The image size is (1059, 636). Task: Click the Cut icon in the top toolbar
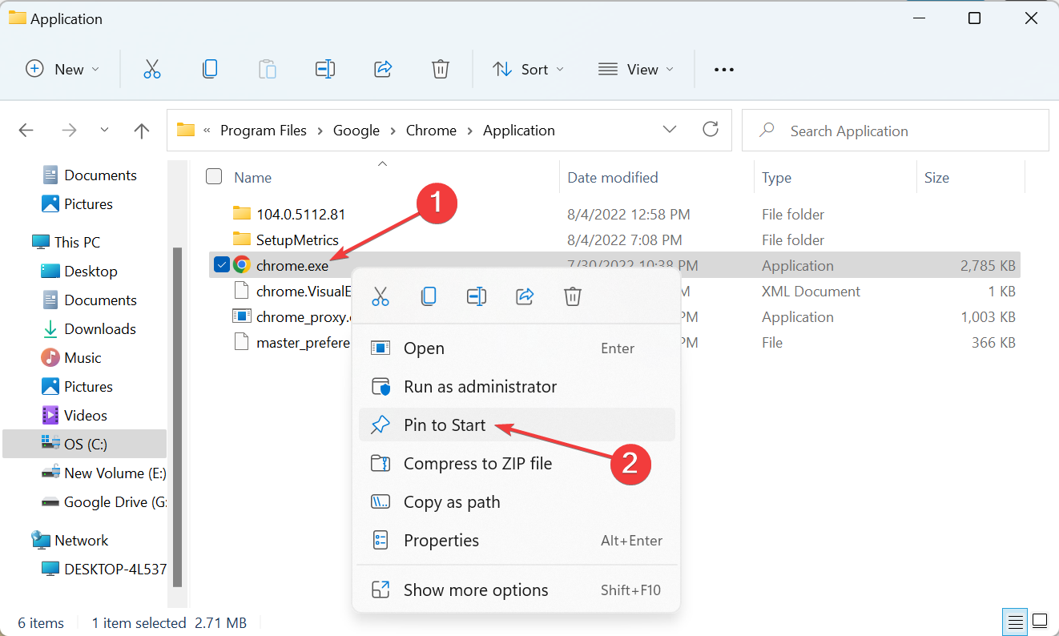152,70
